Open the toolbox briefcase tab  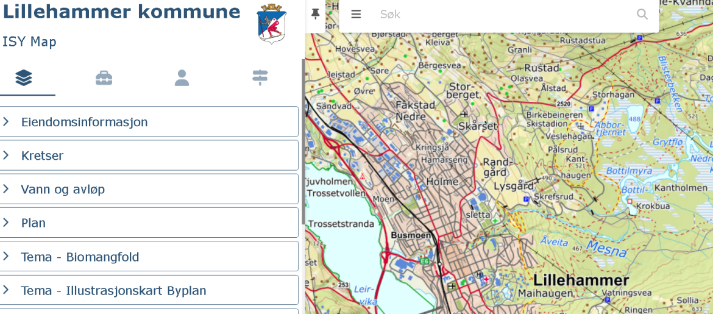click(x=104, y=78)
